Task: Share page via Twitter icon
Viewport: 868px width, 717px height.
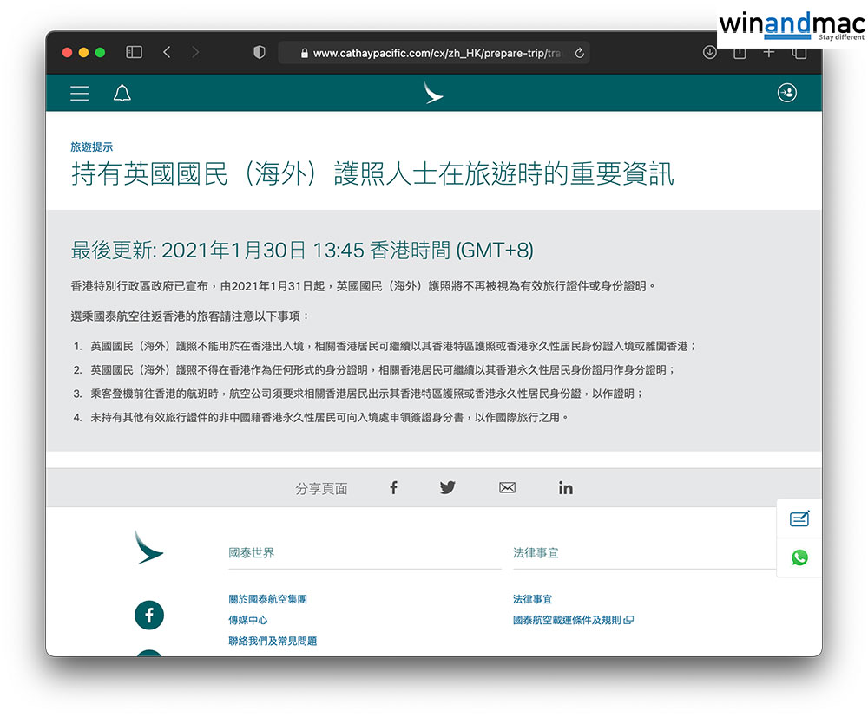Action: click(x=447, y=488)
